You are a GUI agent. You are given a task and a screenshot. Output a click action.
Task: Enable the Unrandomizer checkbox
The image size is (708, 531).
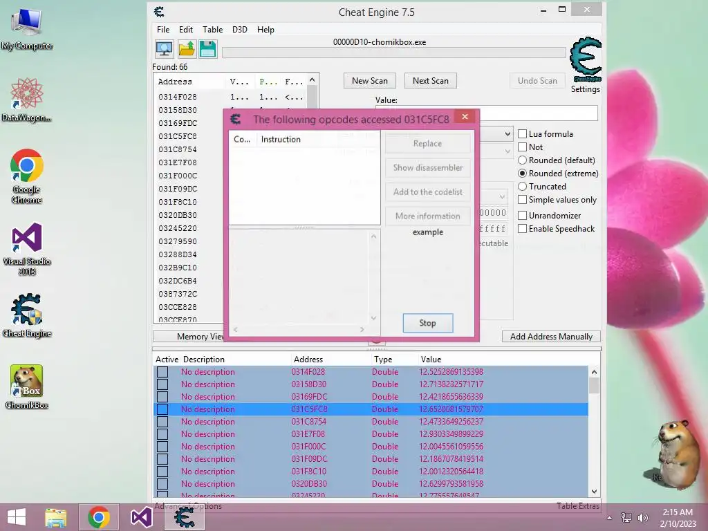tap(523, 216)
